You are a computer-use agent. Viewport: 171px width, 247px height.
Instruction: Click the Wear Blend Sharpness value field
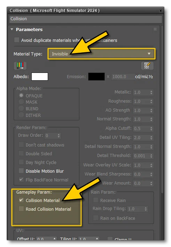click(141, 174)
